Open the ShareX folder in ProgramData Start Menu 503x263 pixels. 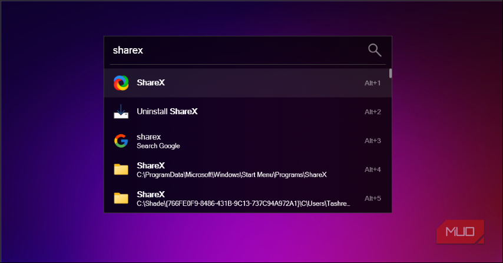point(247,169)
